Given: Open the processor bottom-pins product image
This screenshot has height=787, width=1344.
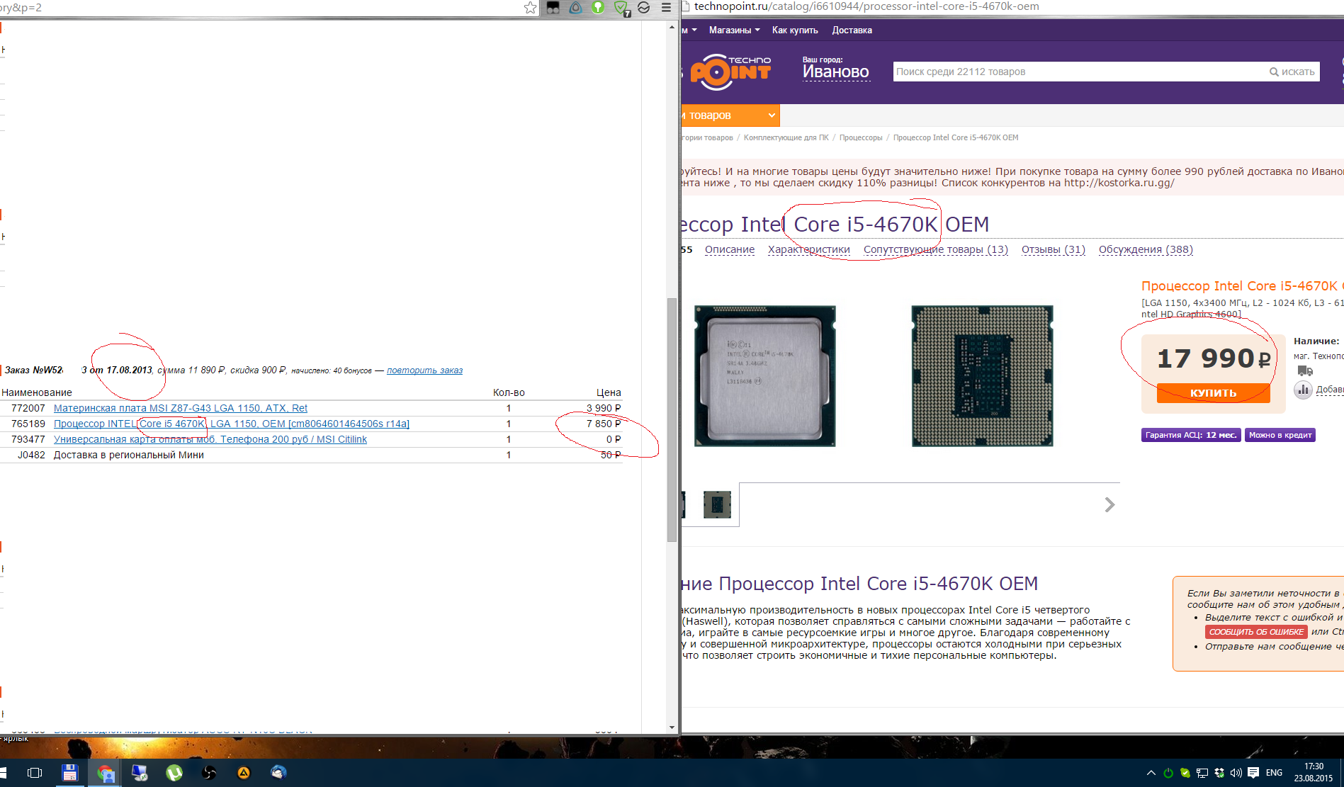Looking at the screenshot, I should pos(982,376).
